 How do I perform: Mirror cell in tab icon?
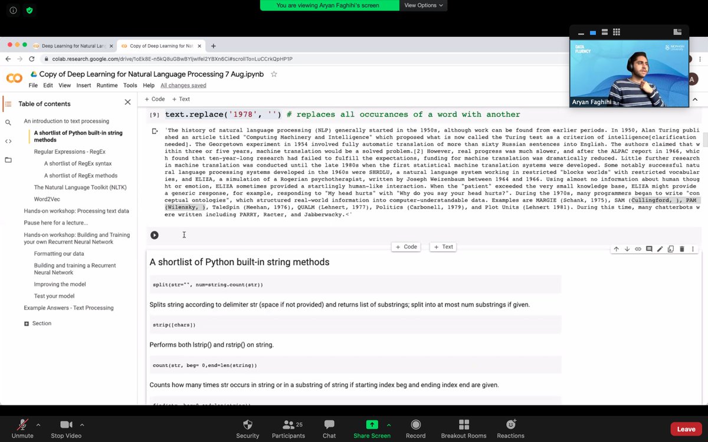coord(671,249)
